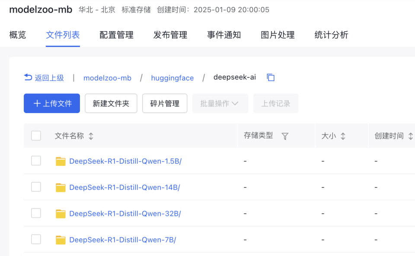This screenshot has height=256, width=415.
Task: Click the 新建文件夹 button
Action: click(x=111, y=104)
